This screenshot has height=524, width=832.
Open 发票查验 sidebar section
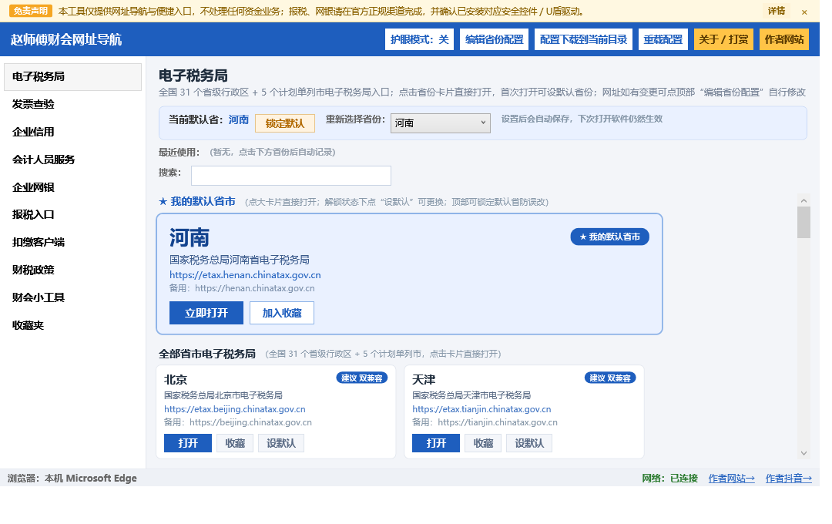[72, 105]
